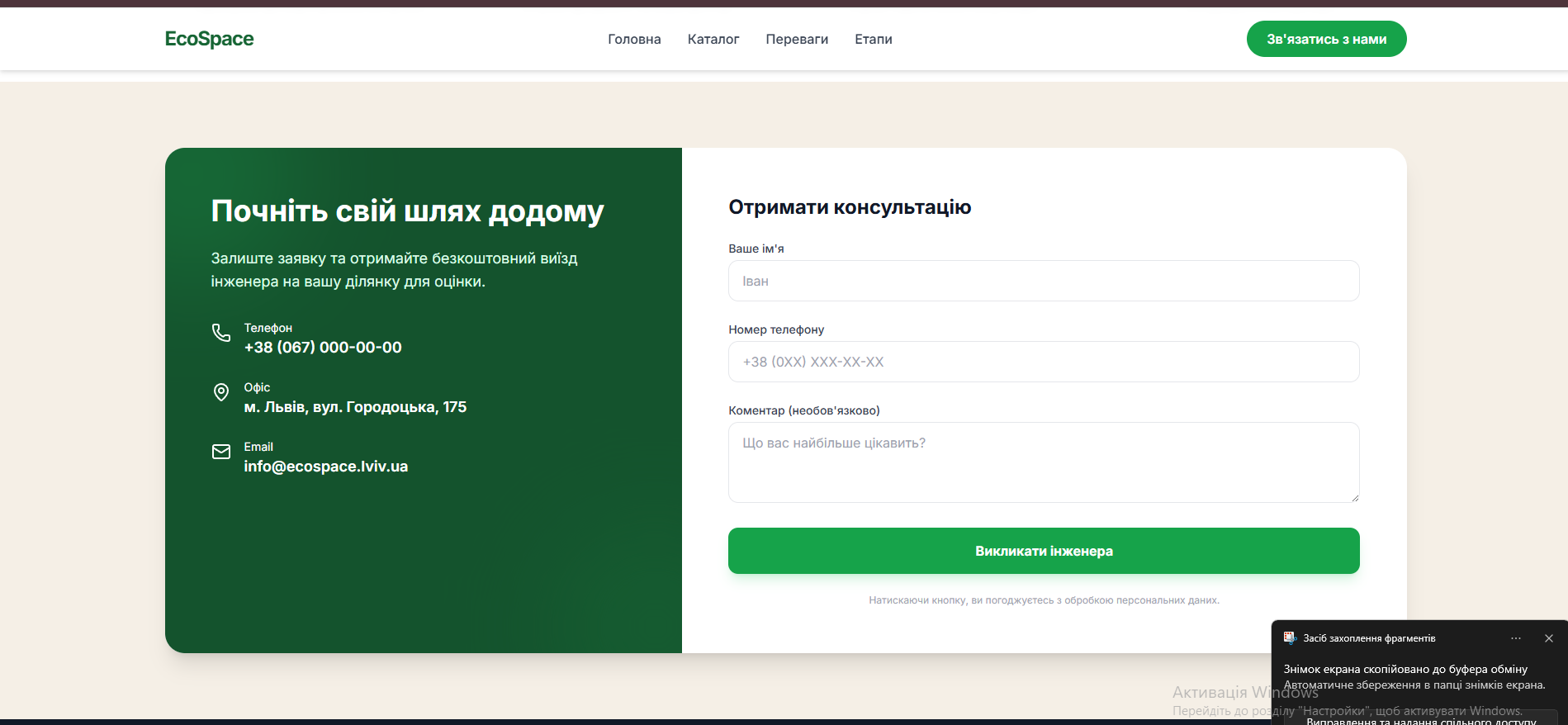This screenshot has width=1568, height=725.
Task: Go to the Головна menu item
Action: coord(634,39)
